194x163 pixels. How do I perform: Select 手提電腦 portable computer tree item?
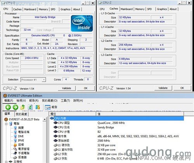click(24, 153)
